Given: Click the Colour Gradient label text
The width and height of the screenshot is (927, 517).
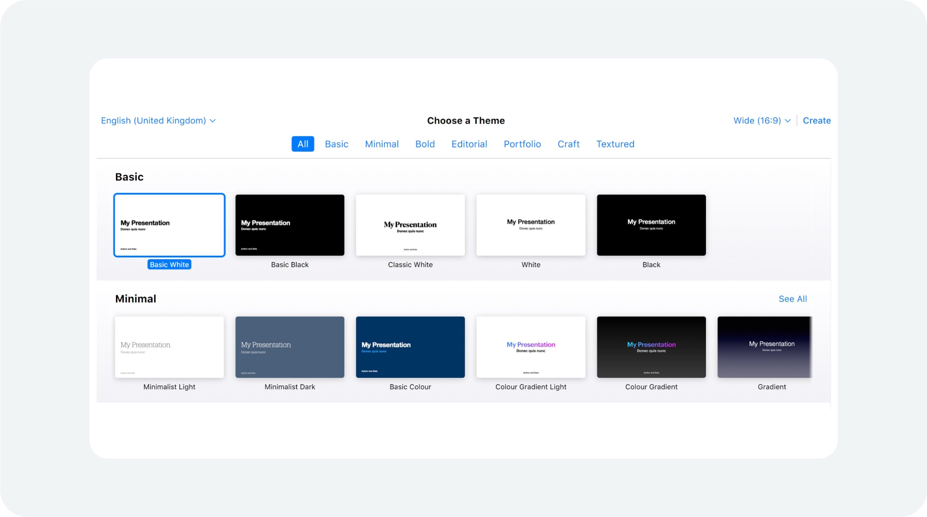Looking at the screenshot, I should point(651,387).
